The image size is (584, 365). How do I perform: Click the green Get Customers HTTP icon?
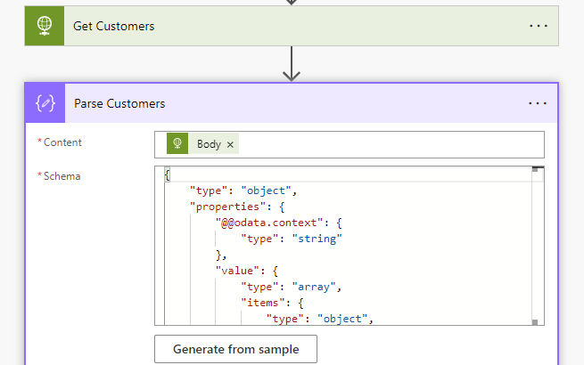click(45, 26)
